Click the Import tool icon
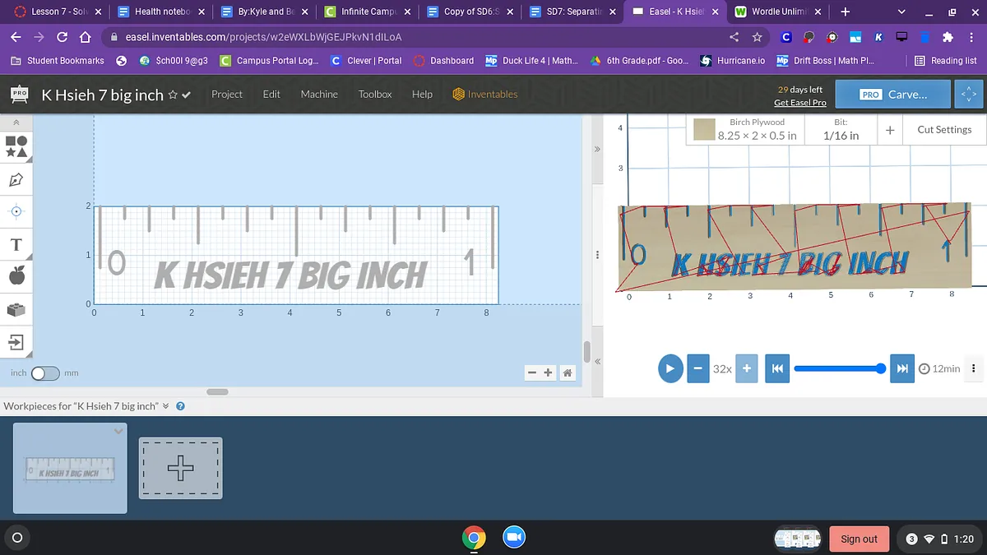 tap(16, 341)
